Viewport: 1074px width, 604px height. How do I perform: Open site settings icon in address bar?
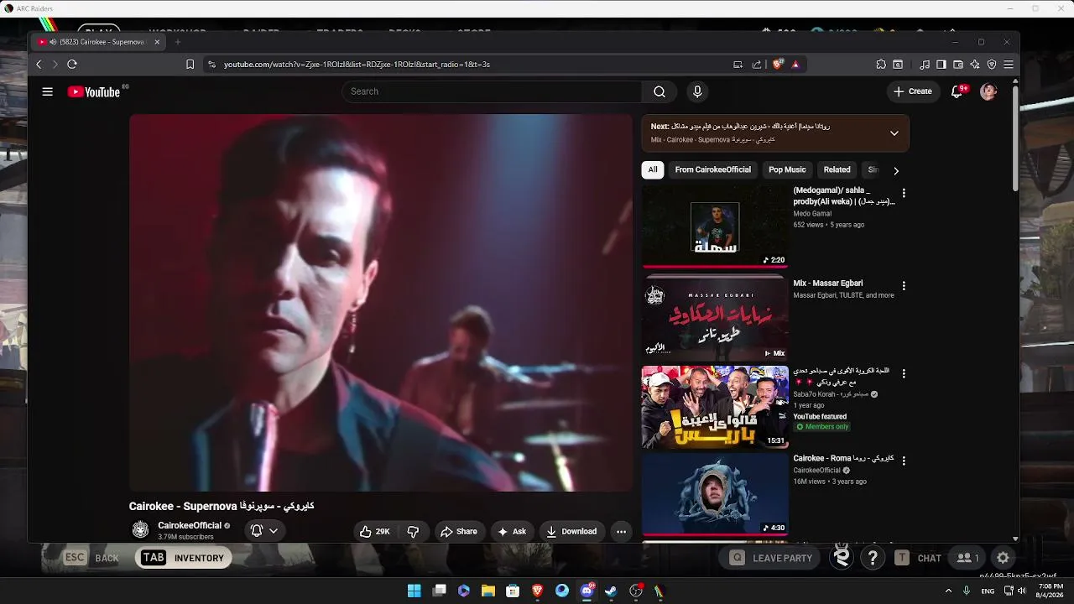[x=211, y=65]
